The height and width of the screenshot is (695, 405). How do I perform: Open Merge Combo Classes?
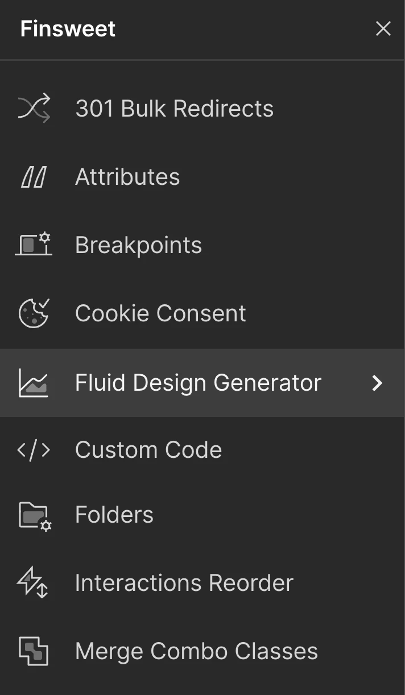196,651
